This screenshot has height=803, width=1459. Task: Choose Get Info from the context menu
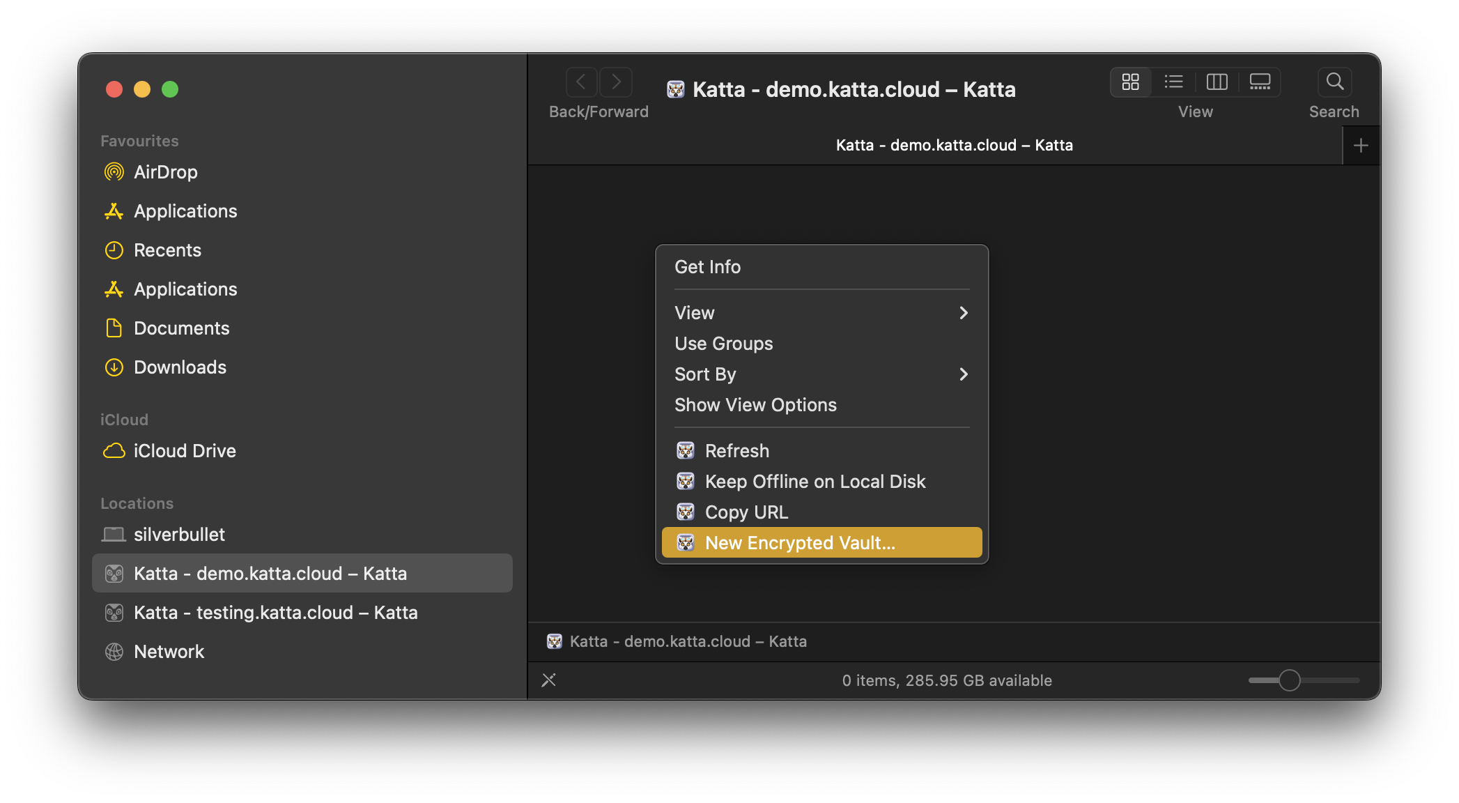pos(822,267)
